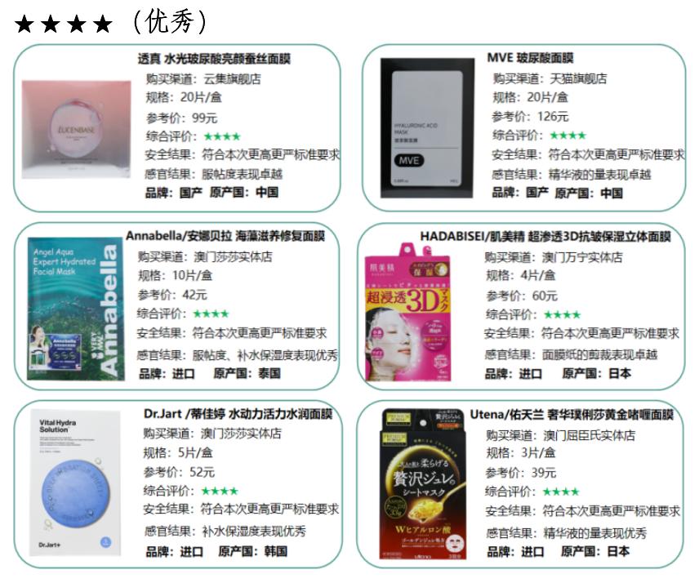Select the title 透真 水光玻尿酸亮颜蚕丝面膜
Viewport: 699px width, 583px height.
(214, 59)
